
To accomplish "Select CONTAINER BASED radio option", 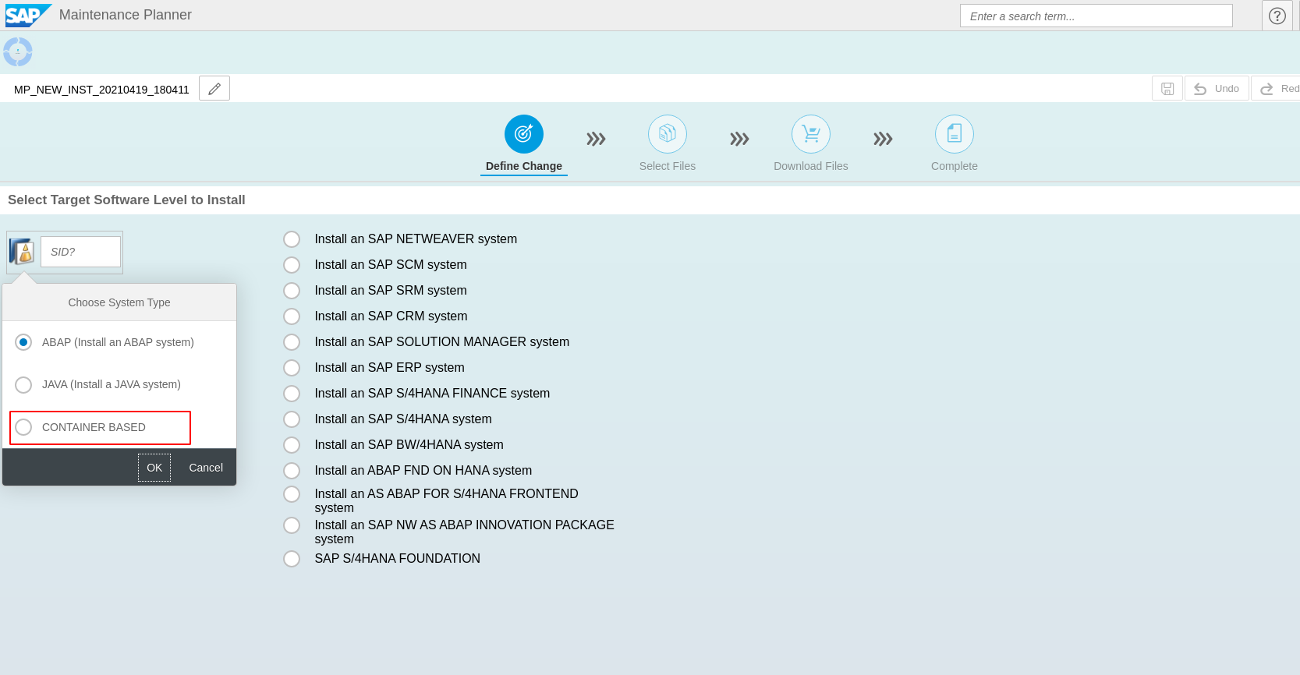I will (23, 427).
